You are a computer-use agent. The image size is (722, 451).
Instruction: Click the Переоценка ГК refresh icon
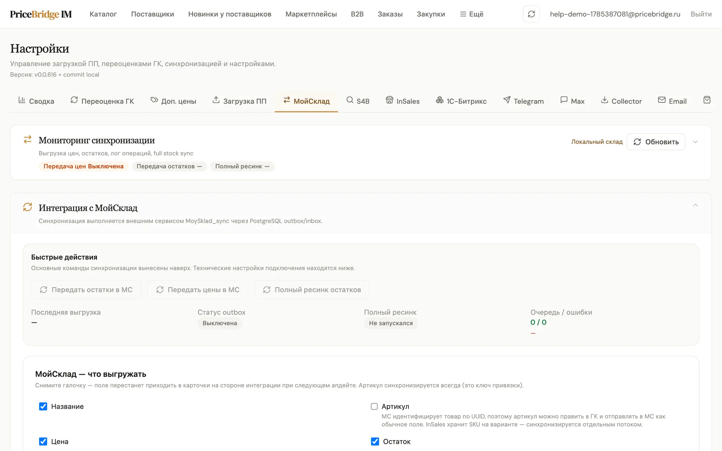(74, 100)
